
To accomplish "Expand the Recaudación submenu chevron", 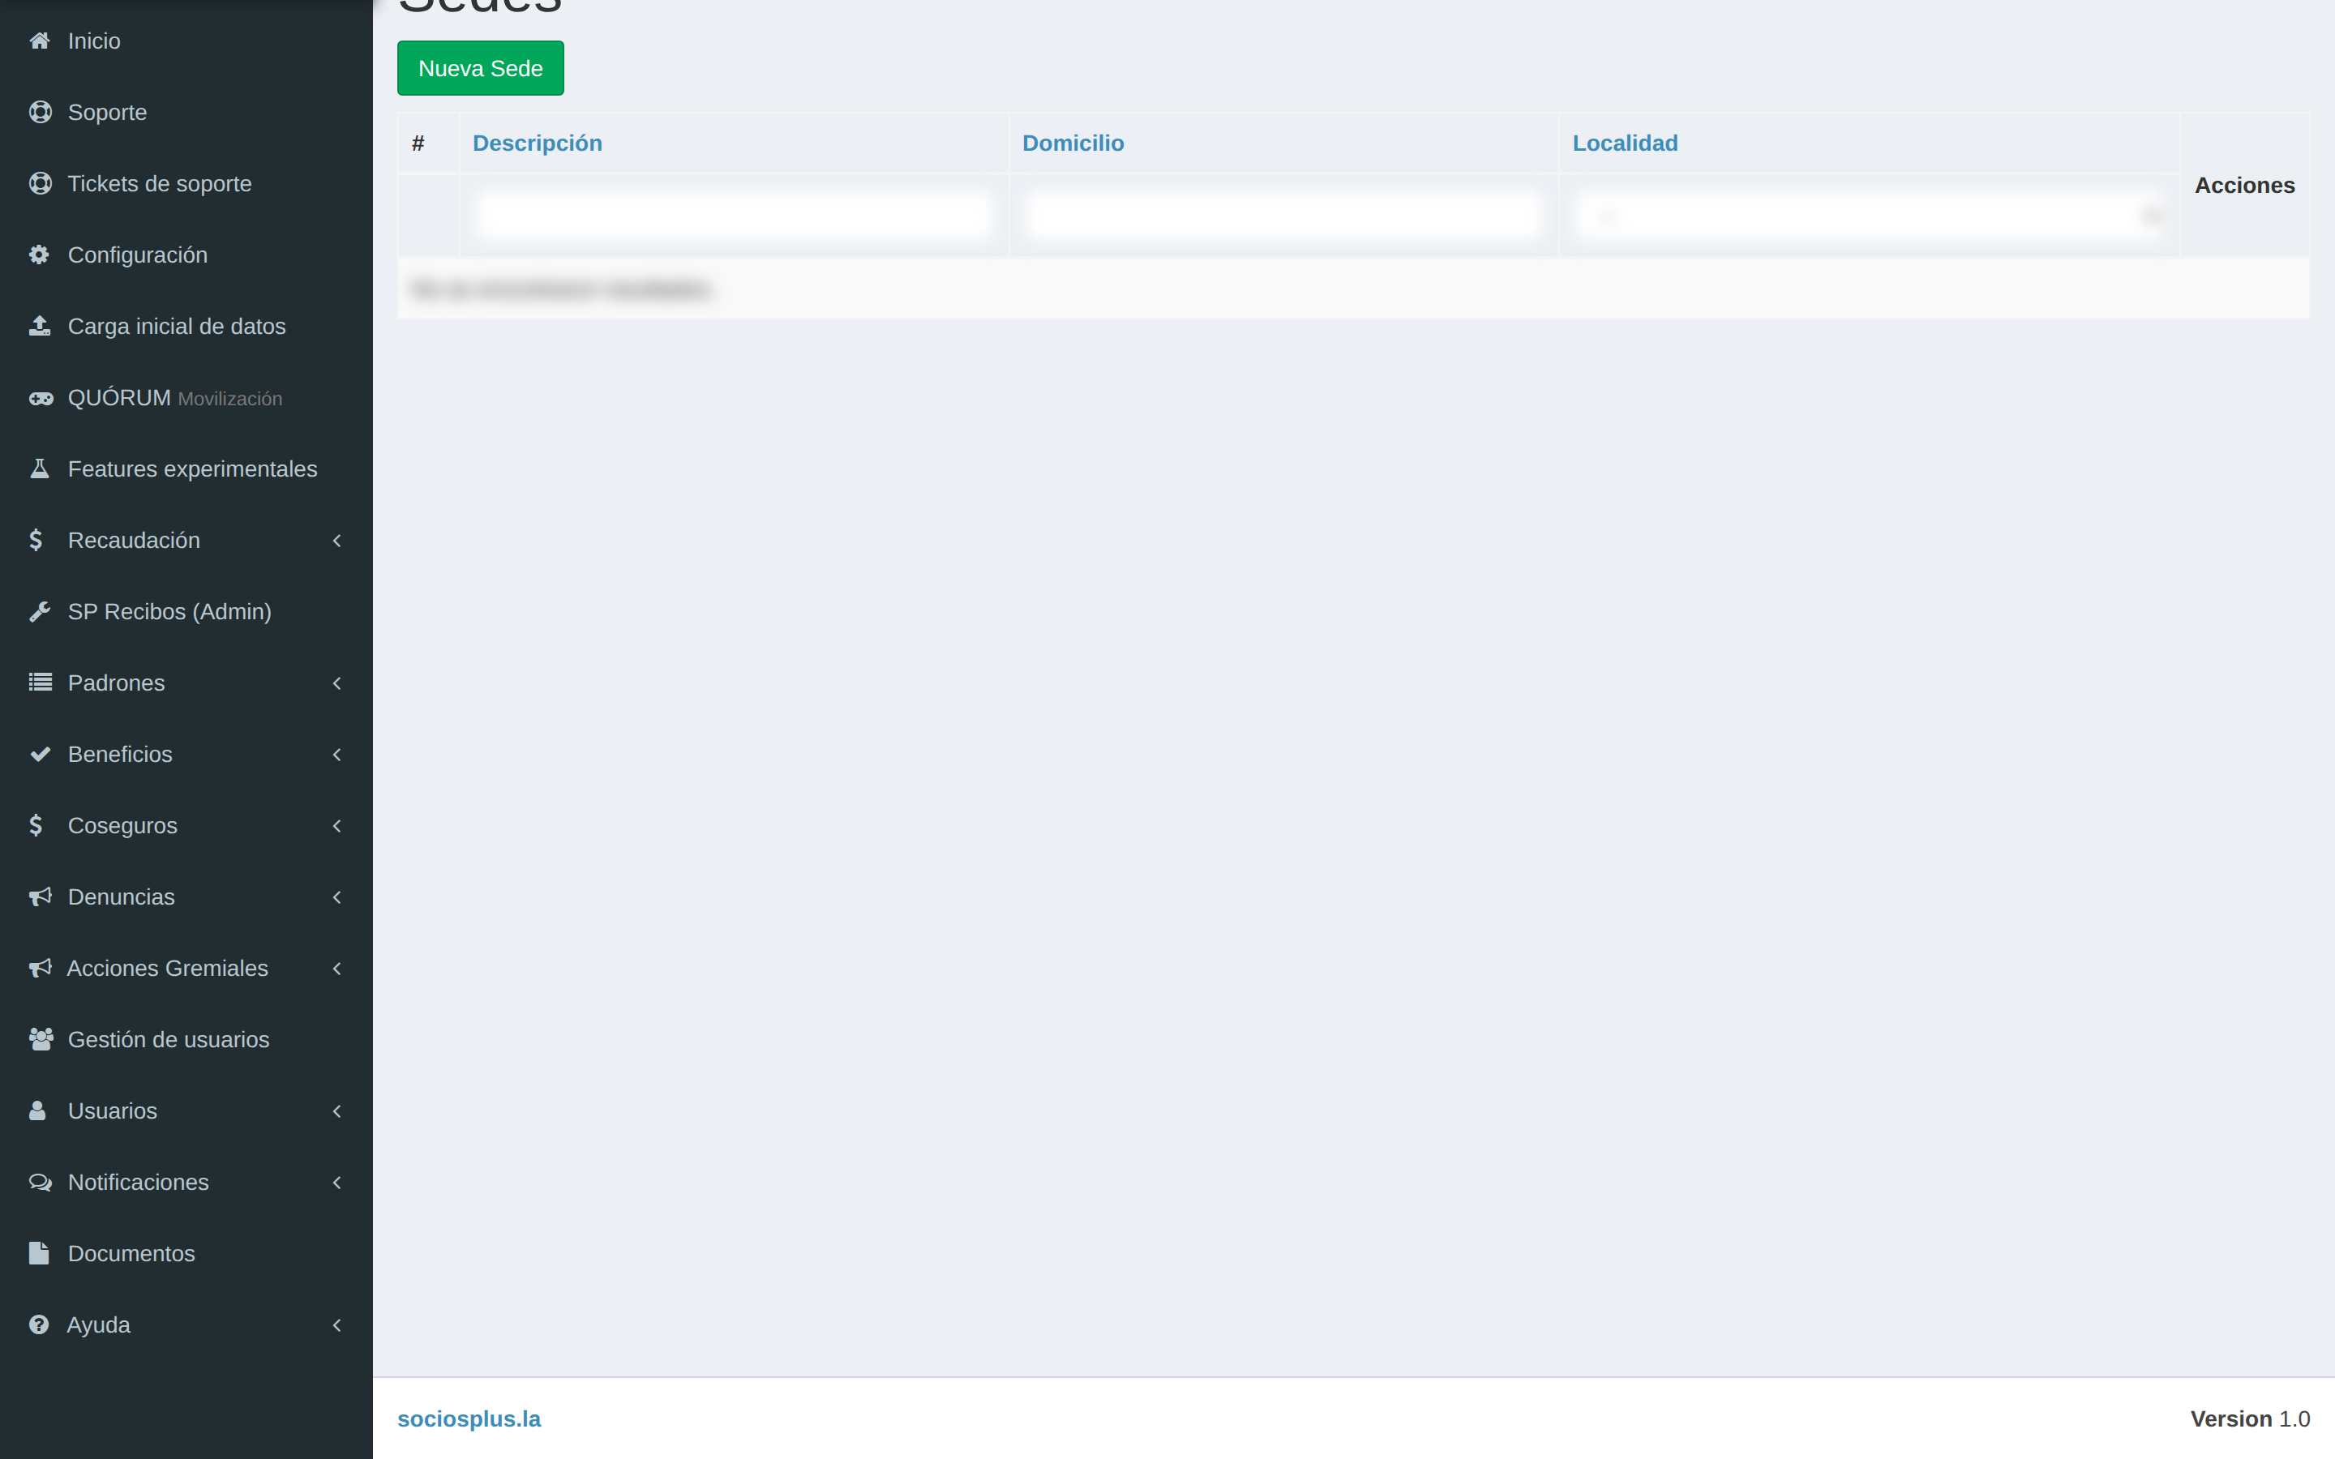I will point(336,541).
